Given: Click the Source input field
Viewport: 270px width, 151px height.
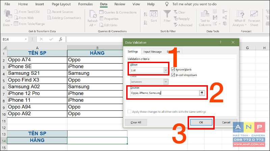Looking at the screenshot, I should [165, 93].
